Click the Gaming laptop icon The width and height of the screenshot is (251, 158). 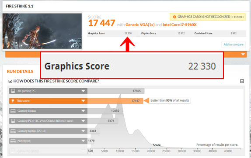(13, 111)
